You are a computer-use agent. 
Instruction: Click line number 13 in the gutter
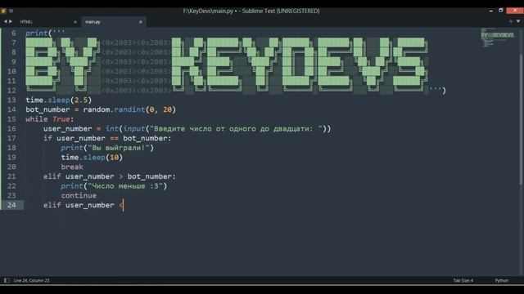coord(11,100)
